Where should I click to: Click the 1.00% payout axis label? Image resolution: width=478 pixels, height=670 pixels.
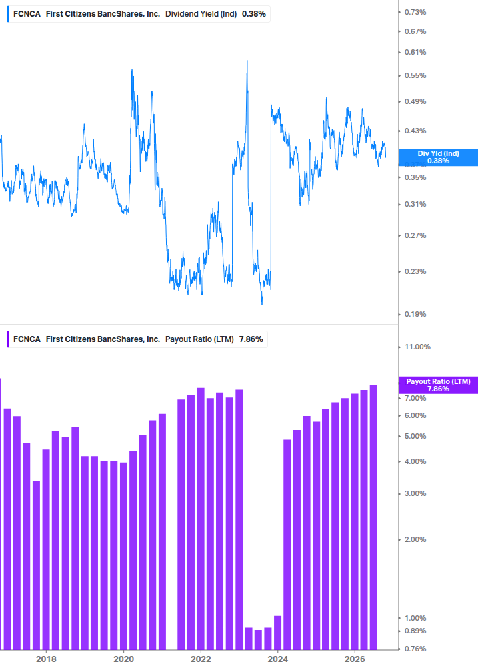click(415, 618)
